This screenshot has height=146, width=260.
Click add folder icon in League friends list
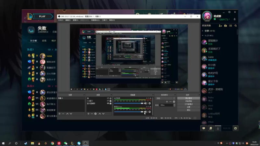coord(226,26)
